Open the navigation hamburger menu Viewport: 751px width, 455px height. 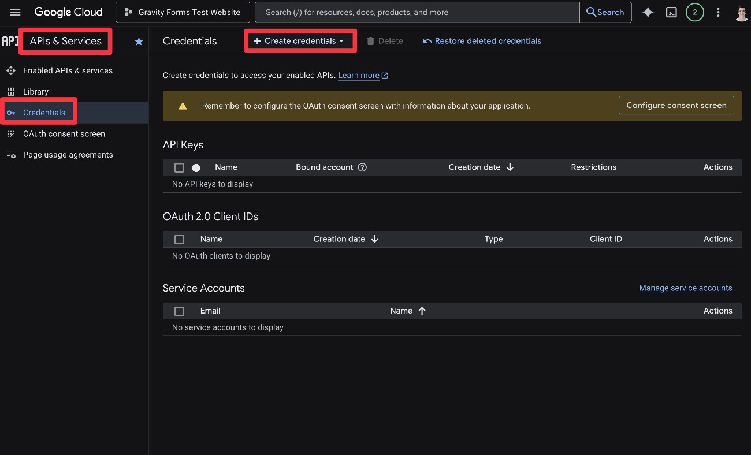click(14, 12)
